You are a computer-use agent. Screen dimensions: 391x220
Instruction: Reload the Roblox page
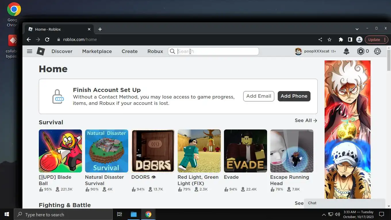click(x=47, y=40)
